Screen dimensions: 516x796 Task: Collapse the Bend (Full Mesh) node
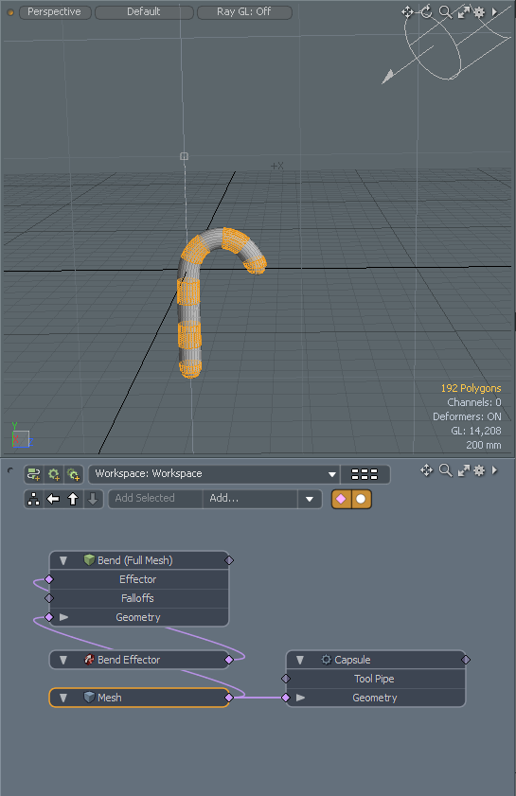(x=63, y=560)
